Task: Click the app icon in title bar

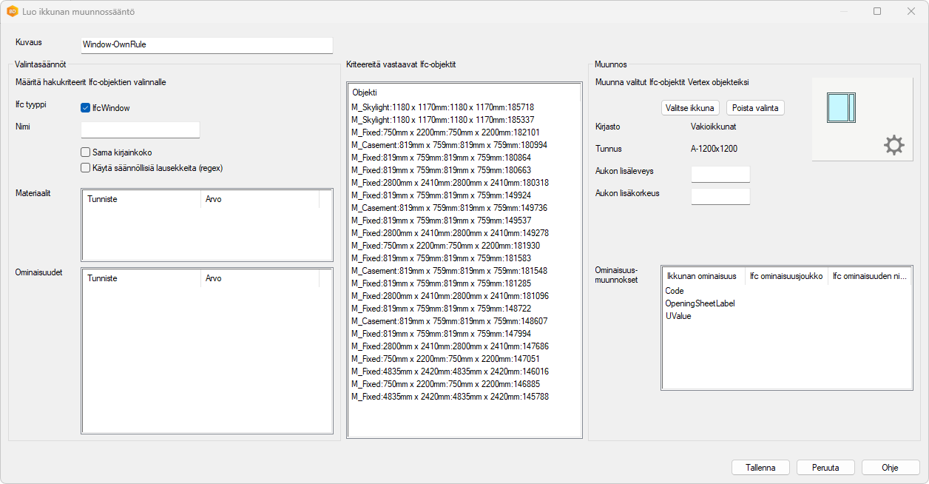Action: tap(12, 12)
